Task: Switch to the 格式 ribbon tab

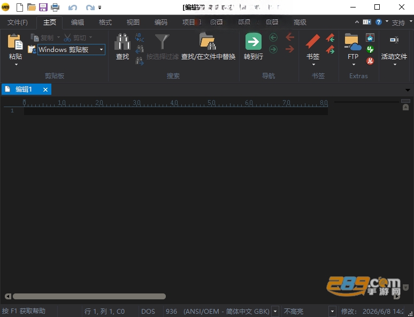Action: pyautogui.click(x=105, y=22)
